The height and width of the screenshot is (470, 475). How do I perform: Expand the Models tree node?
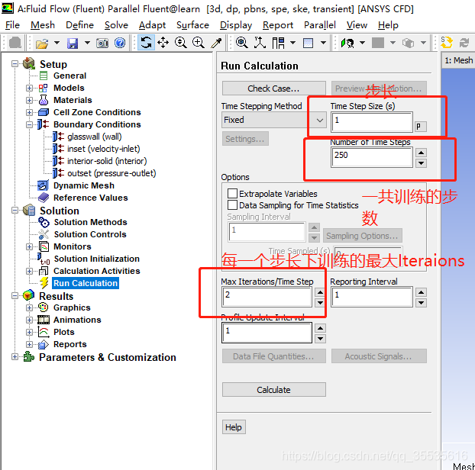click(x=29, y=88)
